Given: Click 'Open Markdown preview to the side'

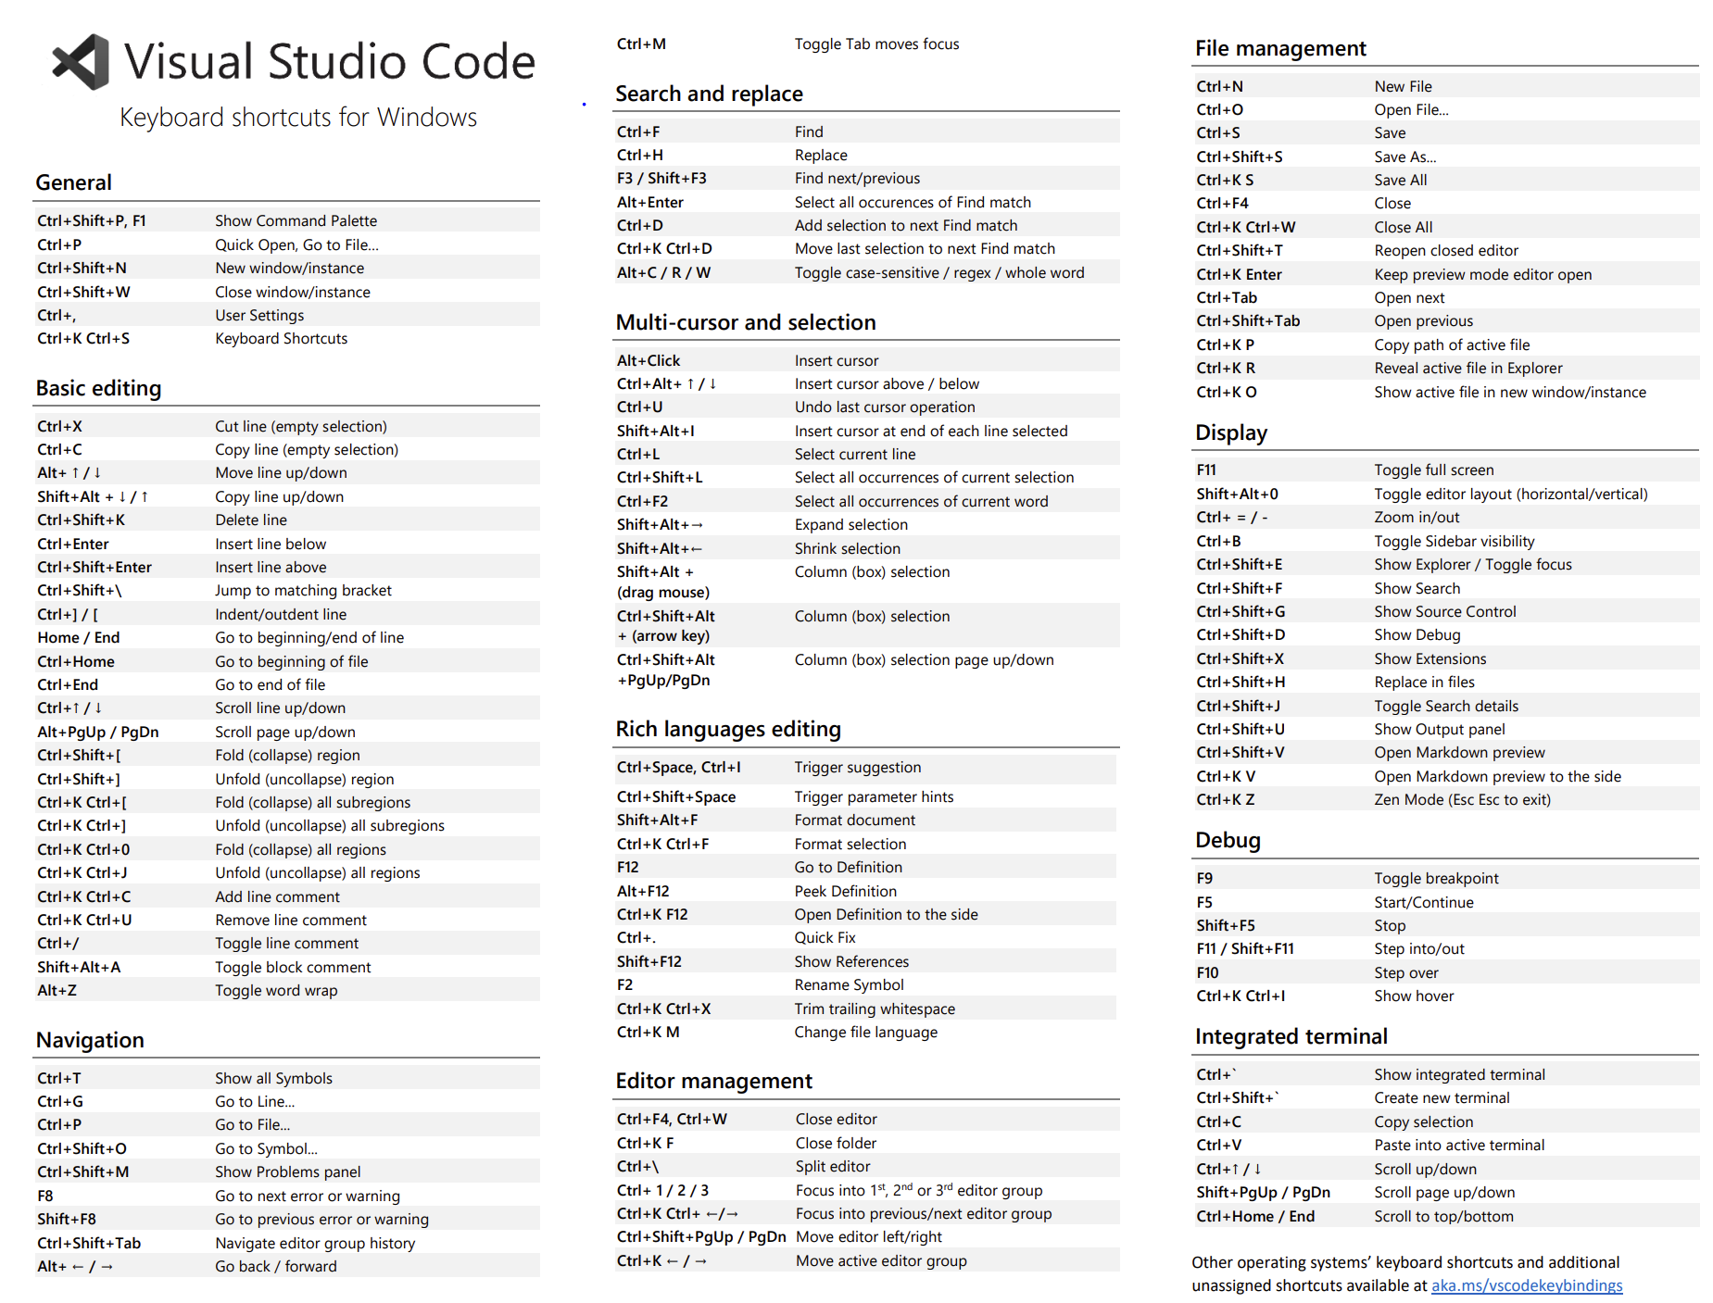Looking at the screenshot, I should tap(1498, 776).
